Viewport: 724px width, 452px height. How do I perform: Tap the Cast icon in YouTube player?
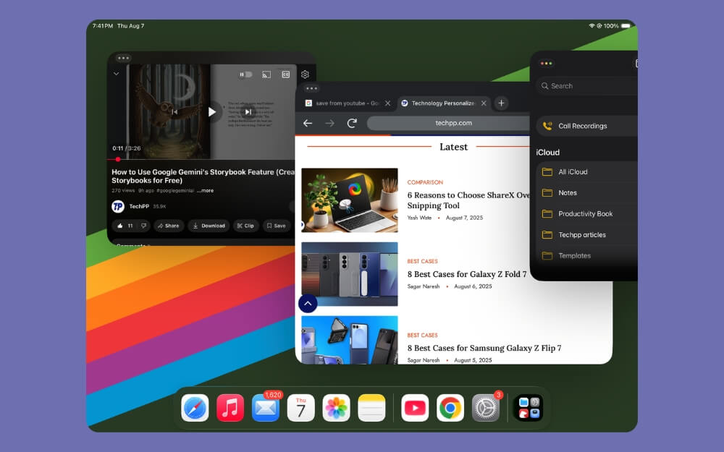[x=266, y=74]
